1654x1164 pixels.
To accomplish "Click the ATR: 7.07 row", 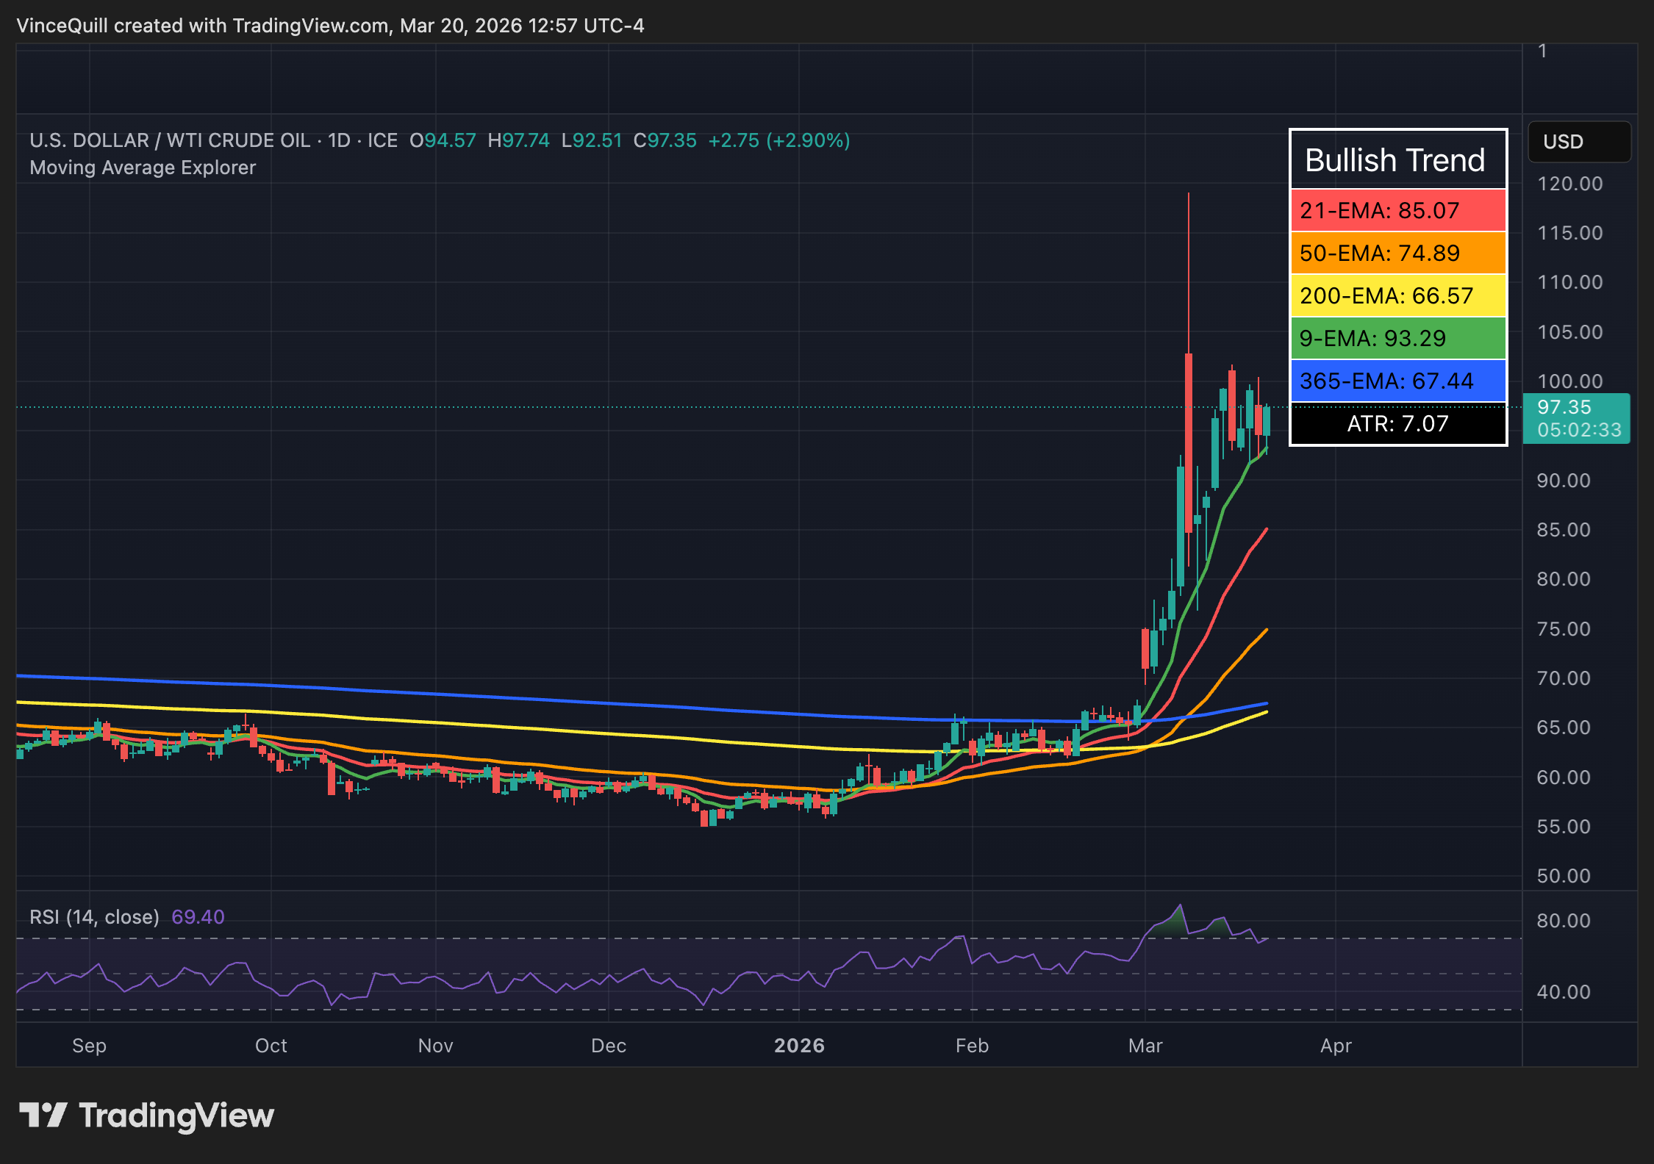I will pyautogui.click(x=1397, y=423).
